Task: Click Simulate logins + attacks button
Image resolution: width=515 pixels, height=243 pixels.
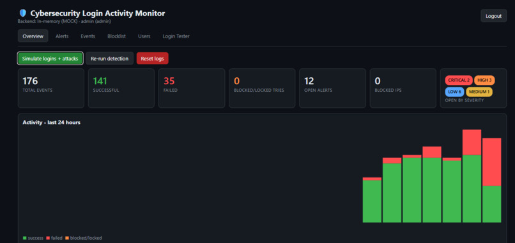Action: point(50,59)
